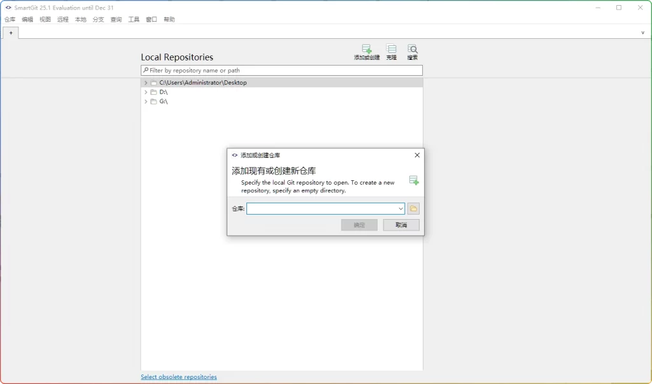Open the repository path dropdown arrow
The height and width of the screenshot is (384, 652).
[400, 208]
